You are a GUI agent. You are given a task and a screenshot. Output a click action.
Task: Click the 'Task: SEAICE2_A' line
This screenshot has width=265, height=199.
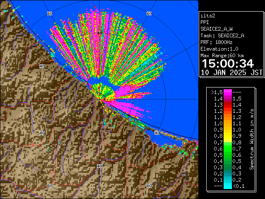[x=222, y=36]
